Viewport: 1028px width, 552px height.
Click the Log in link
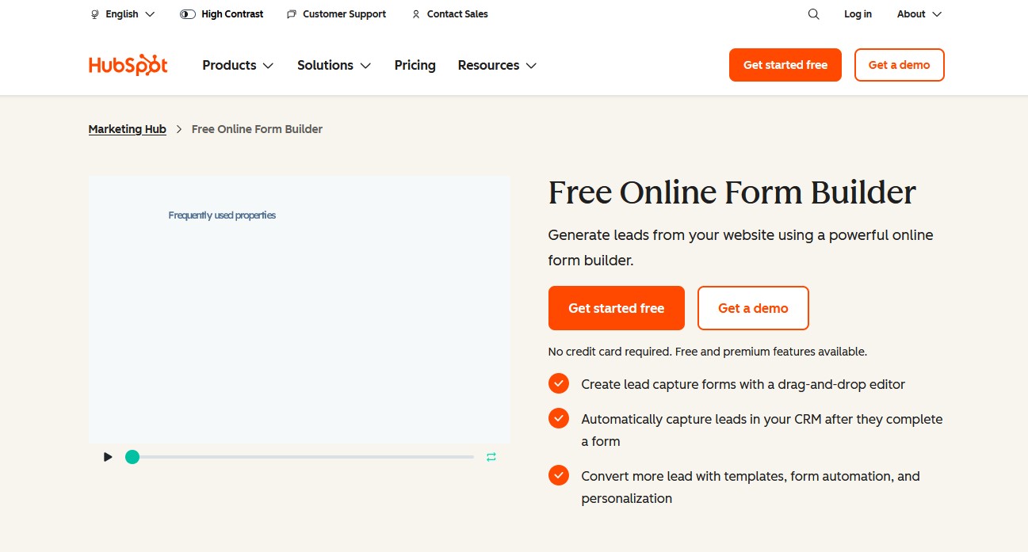[x=858, y=14]
